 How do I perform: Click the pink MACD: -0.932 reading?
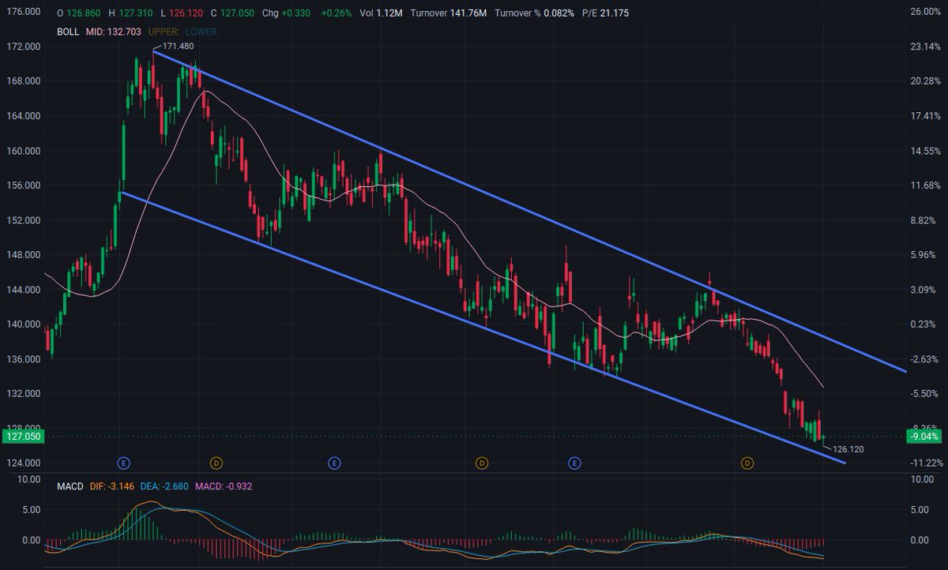pyautogui.click(x=224, y=487)
